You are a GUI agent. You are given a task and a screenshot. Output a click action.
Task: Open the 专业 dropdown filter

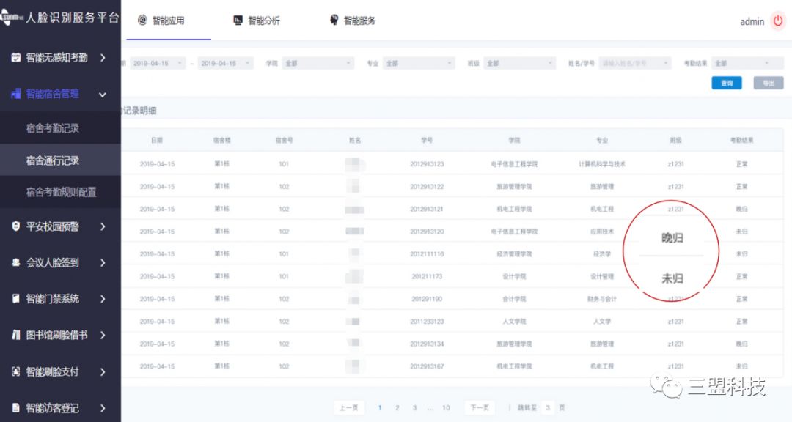coord(419,64)
